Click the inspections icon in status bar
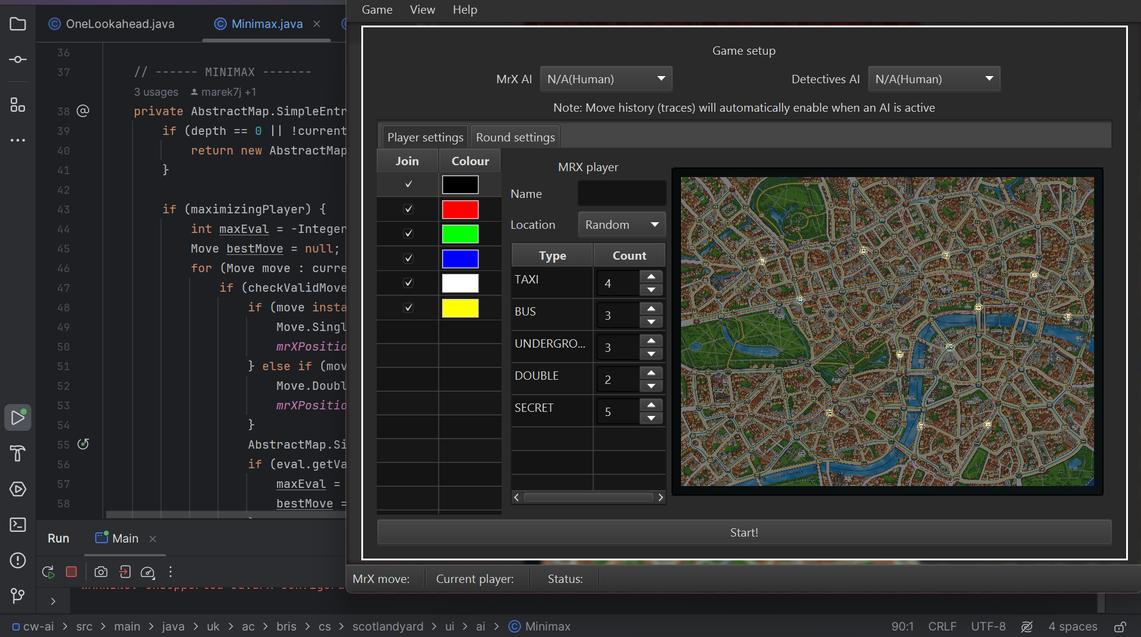Image resolution: width=1141 pixels, height=637 pixels. [1026, 626]
